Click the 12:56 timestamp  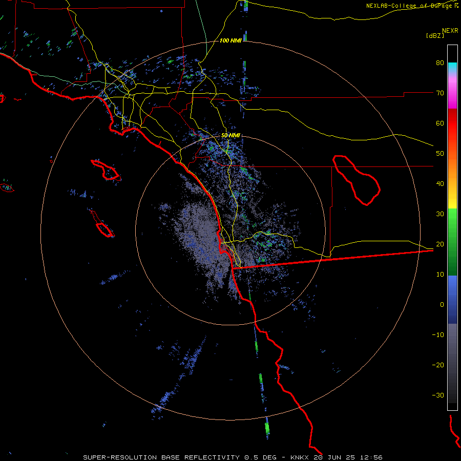click(372, 457)
